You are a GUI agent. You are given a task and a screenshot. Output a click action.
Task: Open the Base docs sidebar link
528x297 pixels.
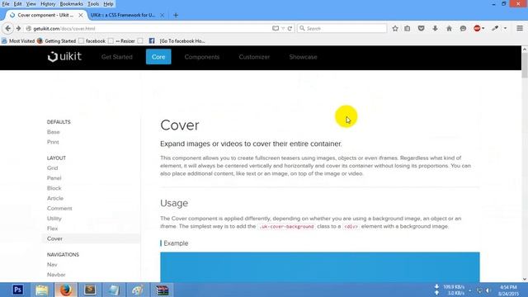click(53, 132)
